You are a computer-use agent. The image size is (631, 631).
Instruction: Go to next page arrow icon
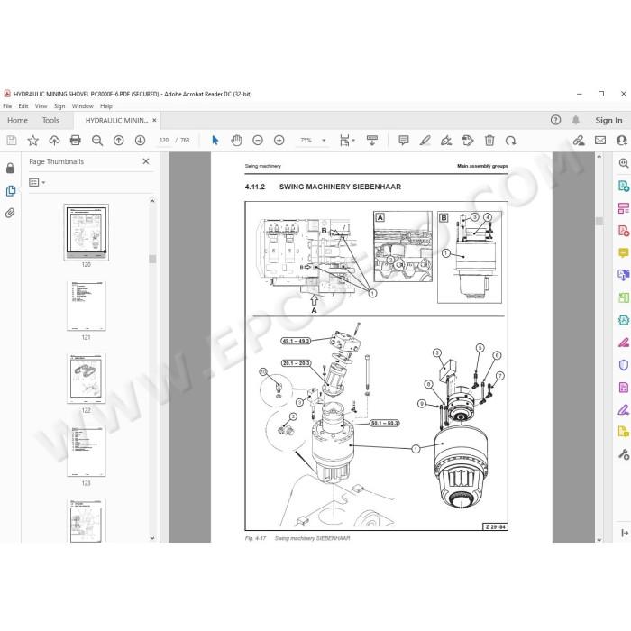(140, 141)
